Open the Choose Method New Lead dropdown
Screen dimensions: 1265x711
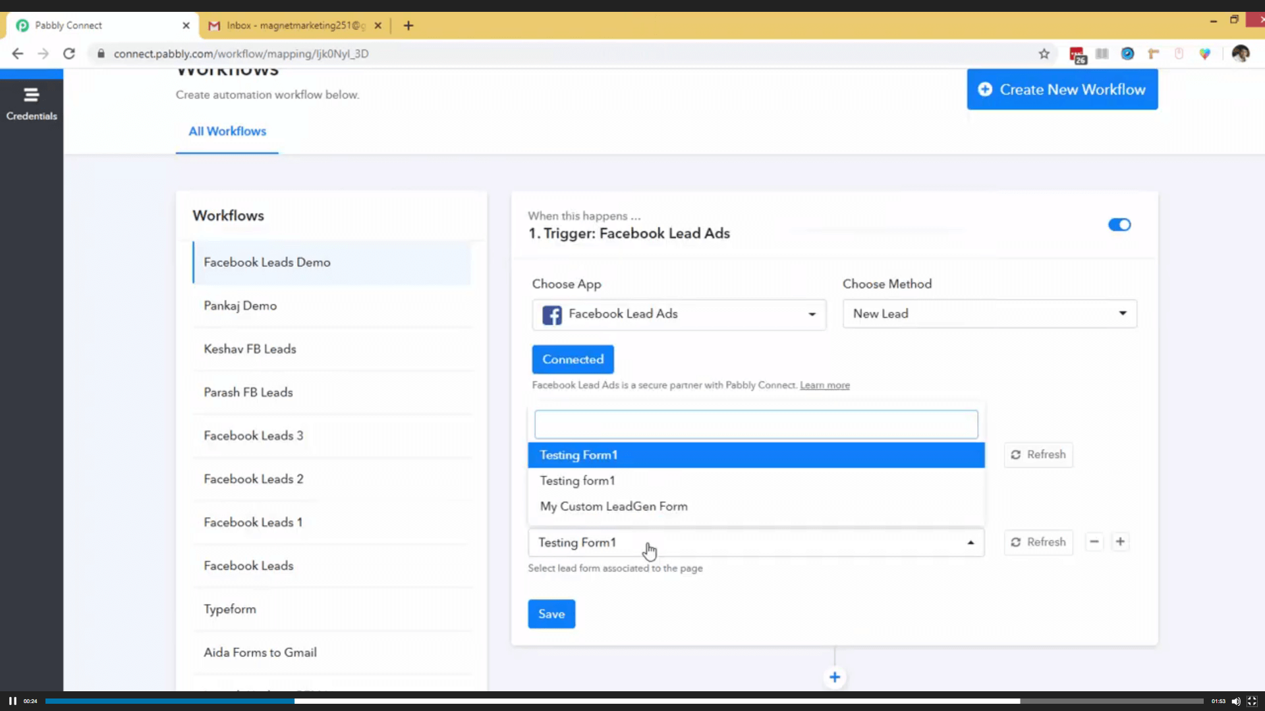(989, 314)
